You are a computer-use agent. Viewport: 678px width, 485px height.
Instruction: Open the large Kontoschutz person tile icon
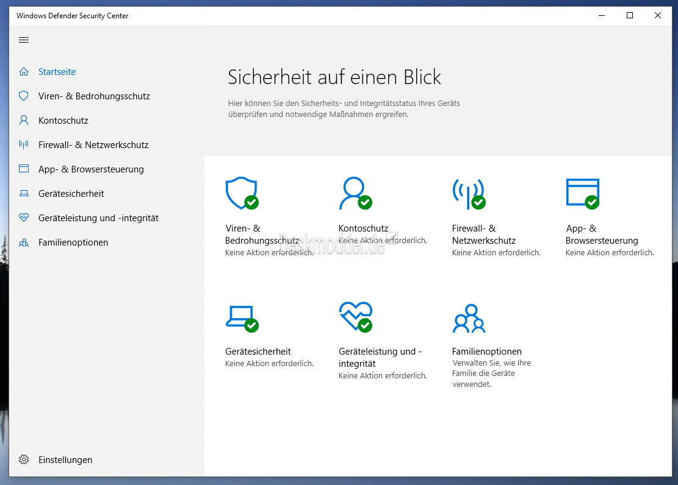point(355,193)
